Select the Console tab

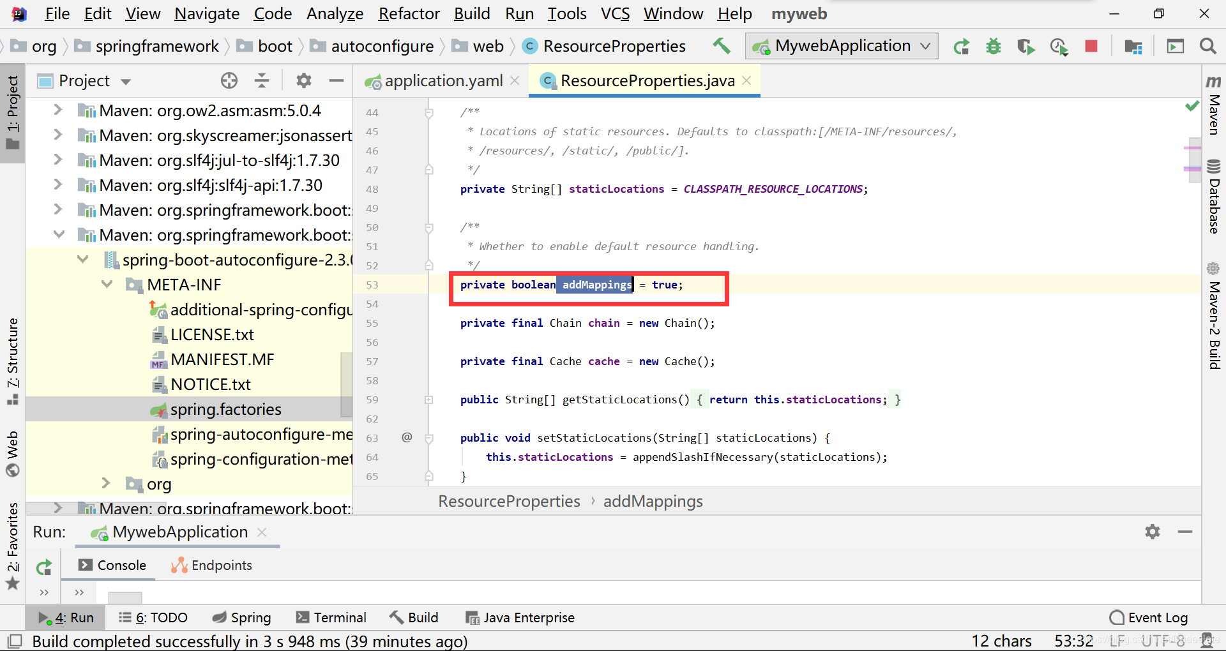pyautogui.click(x=112, y=565)
